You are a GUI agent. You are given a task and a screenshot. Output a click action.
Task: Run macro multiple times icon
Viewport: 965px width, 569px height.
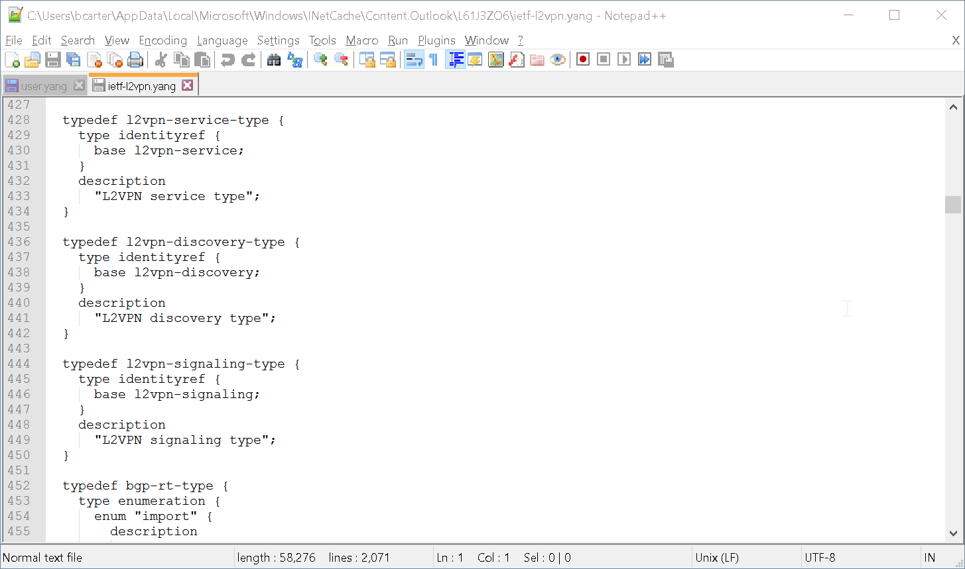(645, 60)
